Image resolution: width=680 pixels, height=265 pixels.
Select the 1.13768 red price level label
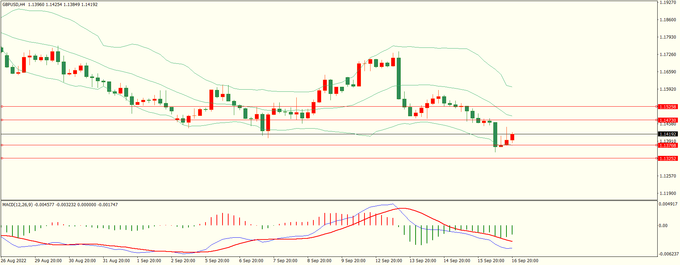coord(668,145)
